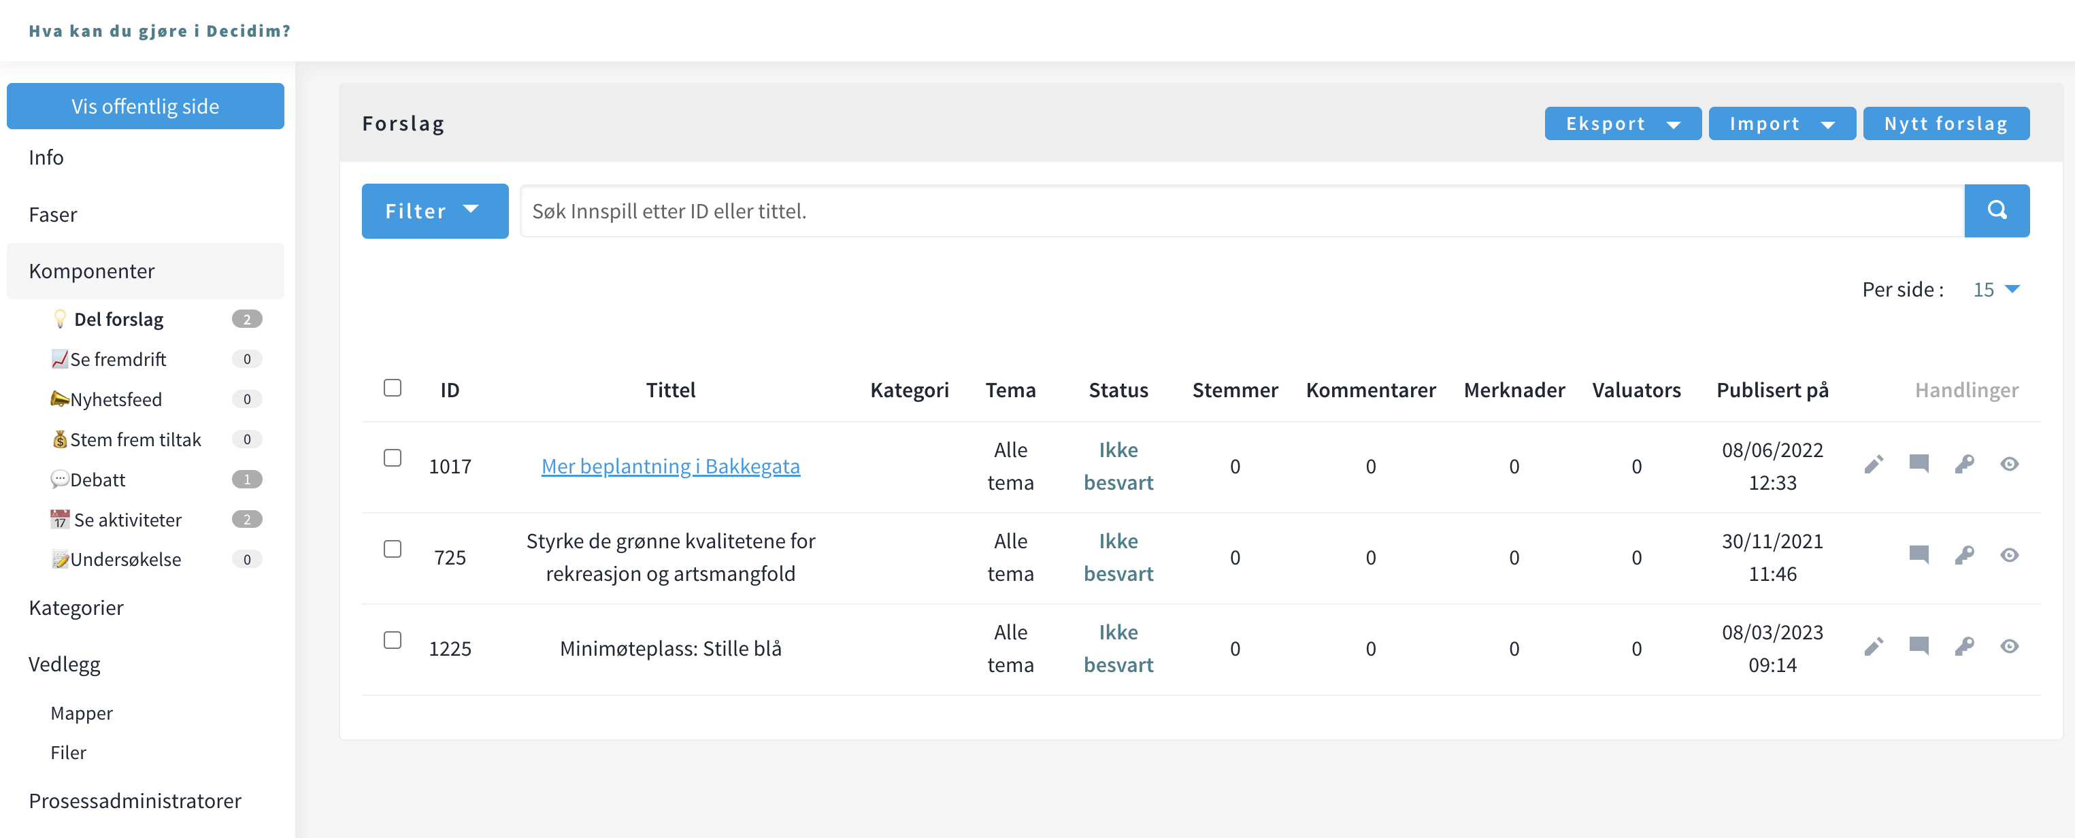The width and height of the screenshot is (2075, 838).
Task: Expand the Eksport dropdown
Action: pyautogui.click(x=1621, y=124)
